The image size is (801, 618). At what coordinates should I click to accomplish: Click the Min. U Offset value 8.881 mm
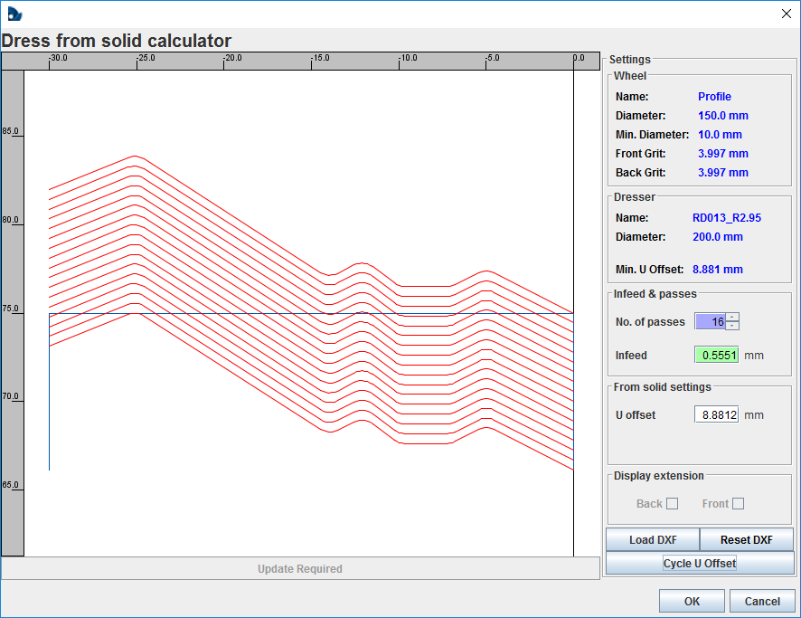pos(718,270)
